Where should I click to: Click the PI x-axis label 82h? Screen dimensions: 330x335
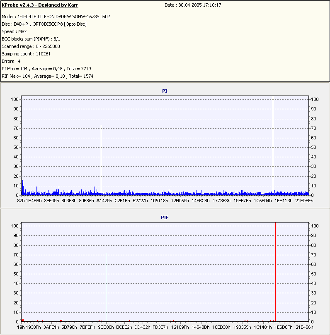click(x=21, y=201)
